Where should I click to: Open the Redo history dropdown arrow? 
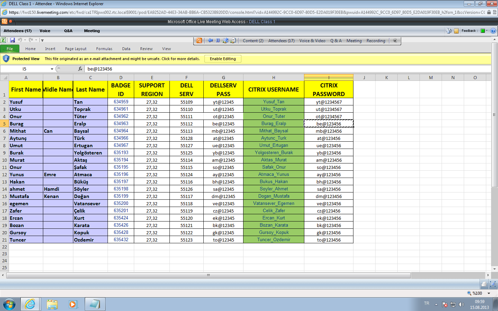(x=36, y=40)
